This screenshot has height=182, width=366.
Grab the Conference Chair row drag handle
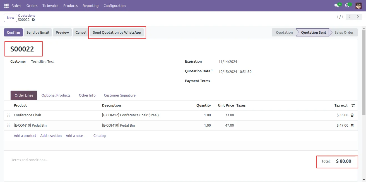coord(8,115)
